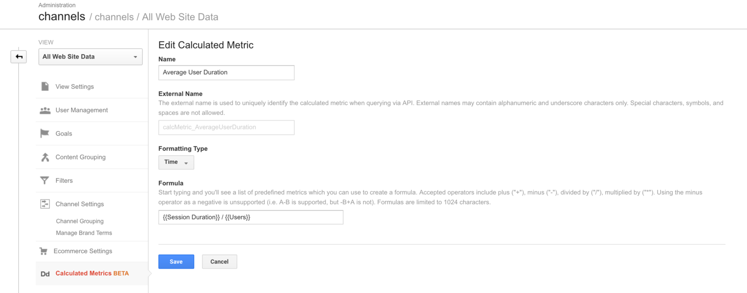Screen dimensions: 747x293
Task: Click the User Management people icon
Action: (45, 110)
